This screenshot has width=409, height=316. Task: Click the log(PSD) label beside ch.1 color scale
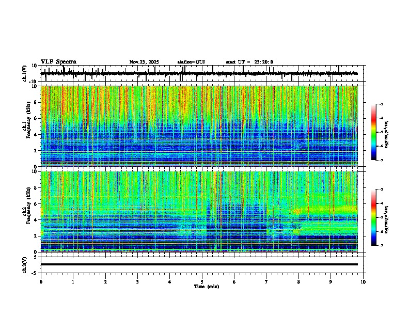(387, 135)
